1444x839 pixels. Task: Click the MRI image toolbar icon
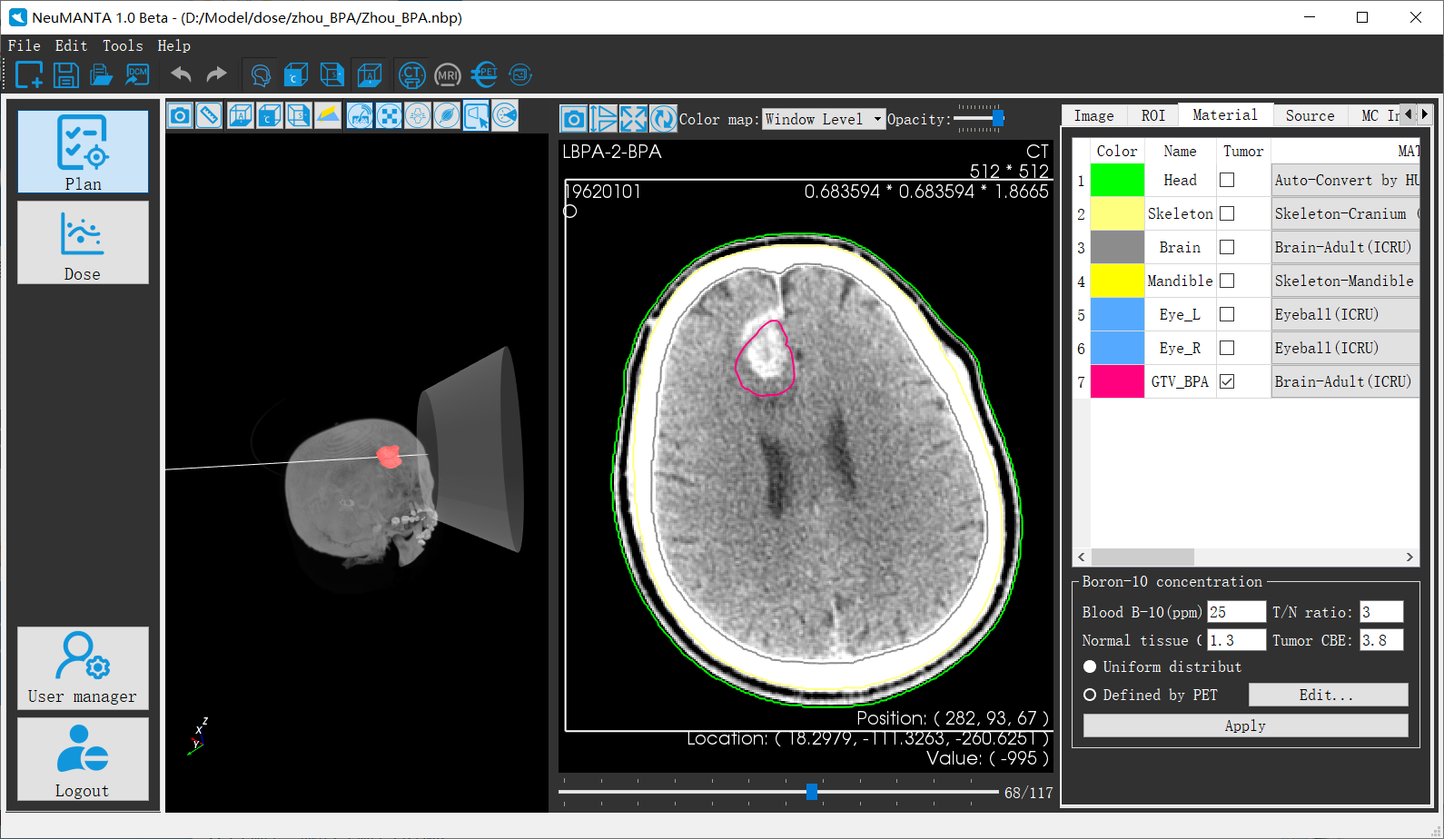coord(448,75)
